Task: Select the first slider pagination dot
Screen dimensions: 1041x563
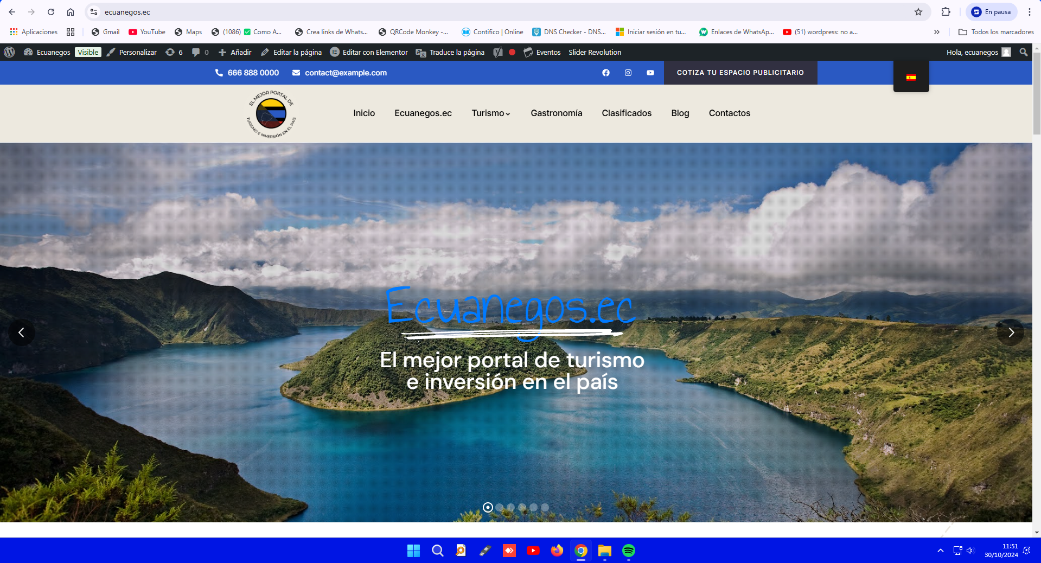Action: [488, 507]
